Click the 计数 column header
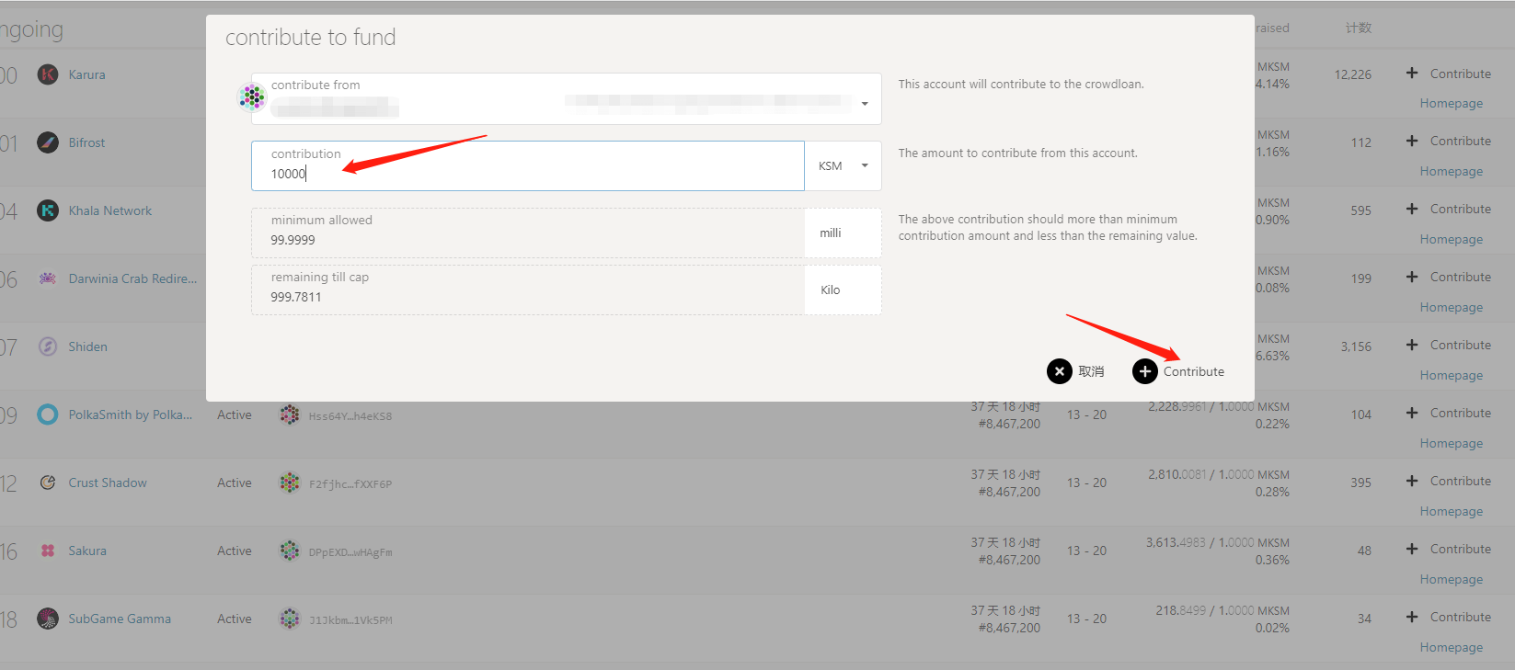The image size is (1515, 670). [x=1359, y=28]
